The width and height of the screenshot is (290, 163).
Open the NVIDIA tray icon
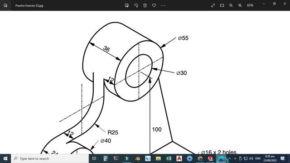(235, 158)
